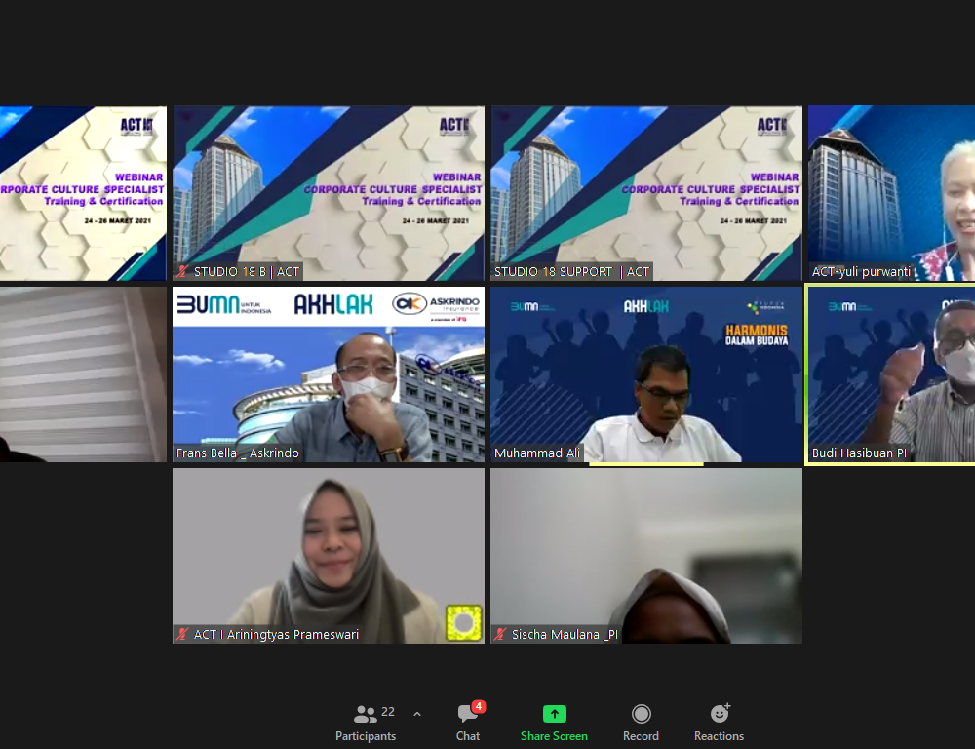Viewport: 975px width, 749px height.
Task: Select Sischa Maulana _PI video tile
Action: point(646,555)
